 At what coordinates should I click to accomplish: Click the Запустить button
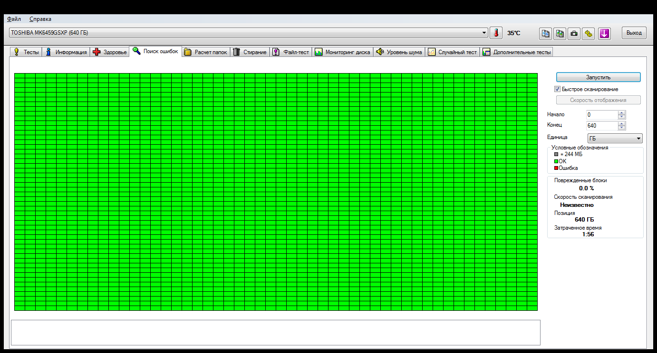(599, 77)
